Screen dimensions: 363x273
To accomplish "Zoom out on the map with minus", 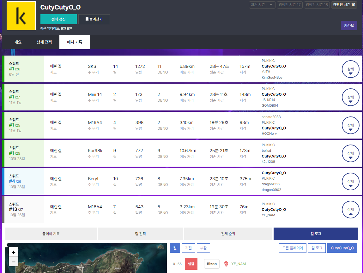I will point(14,262).
